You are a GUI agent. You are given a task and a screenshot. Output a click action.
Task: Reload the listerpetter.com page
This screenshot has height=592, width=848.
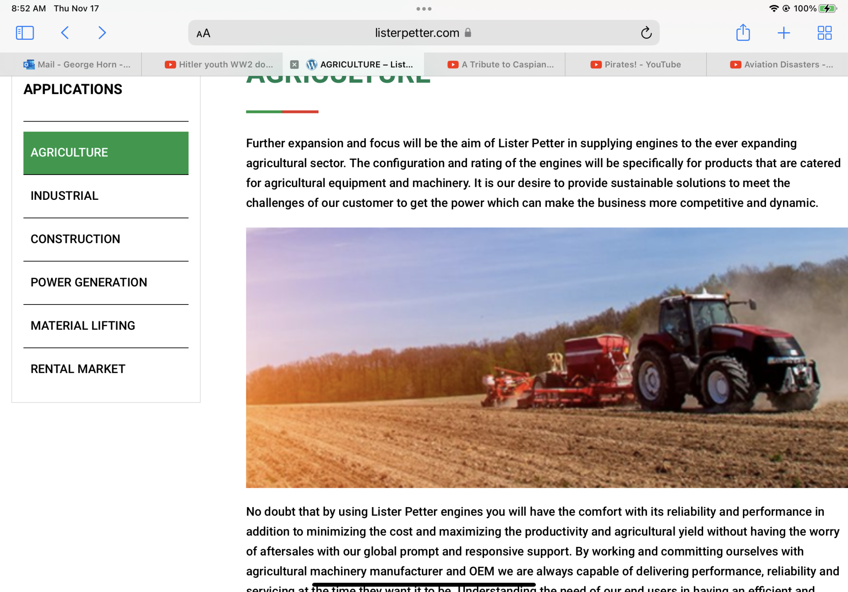[646, 33]
